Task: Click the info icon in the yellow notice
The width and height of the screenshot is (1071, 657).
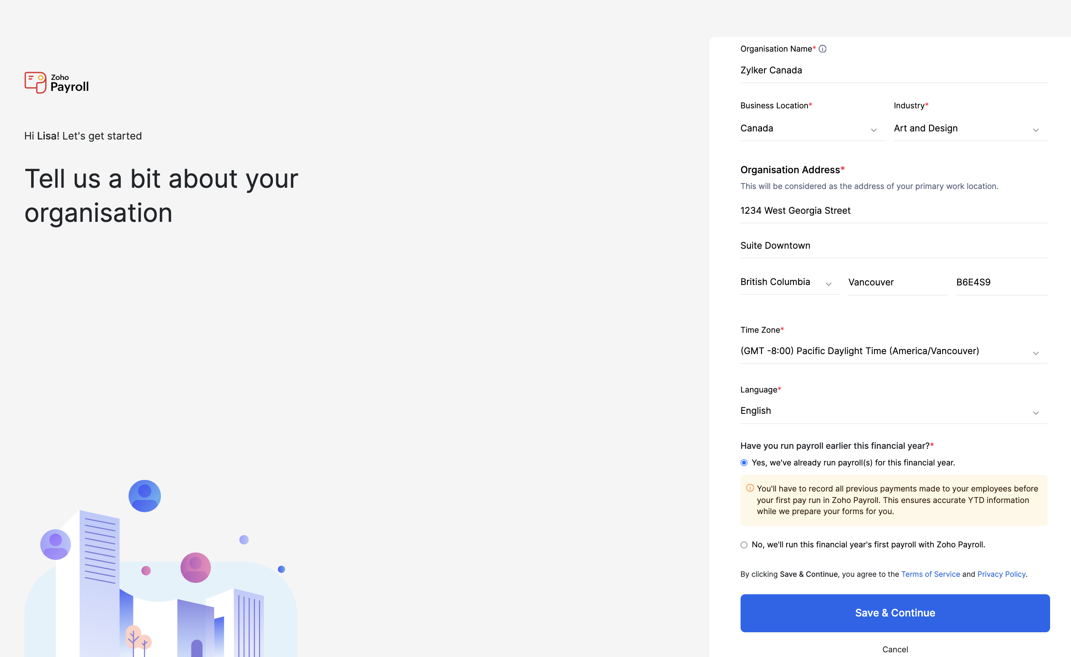Action: 750,488
